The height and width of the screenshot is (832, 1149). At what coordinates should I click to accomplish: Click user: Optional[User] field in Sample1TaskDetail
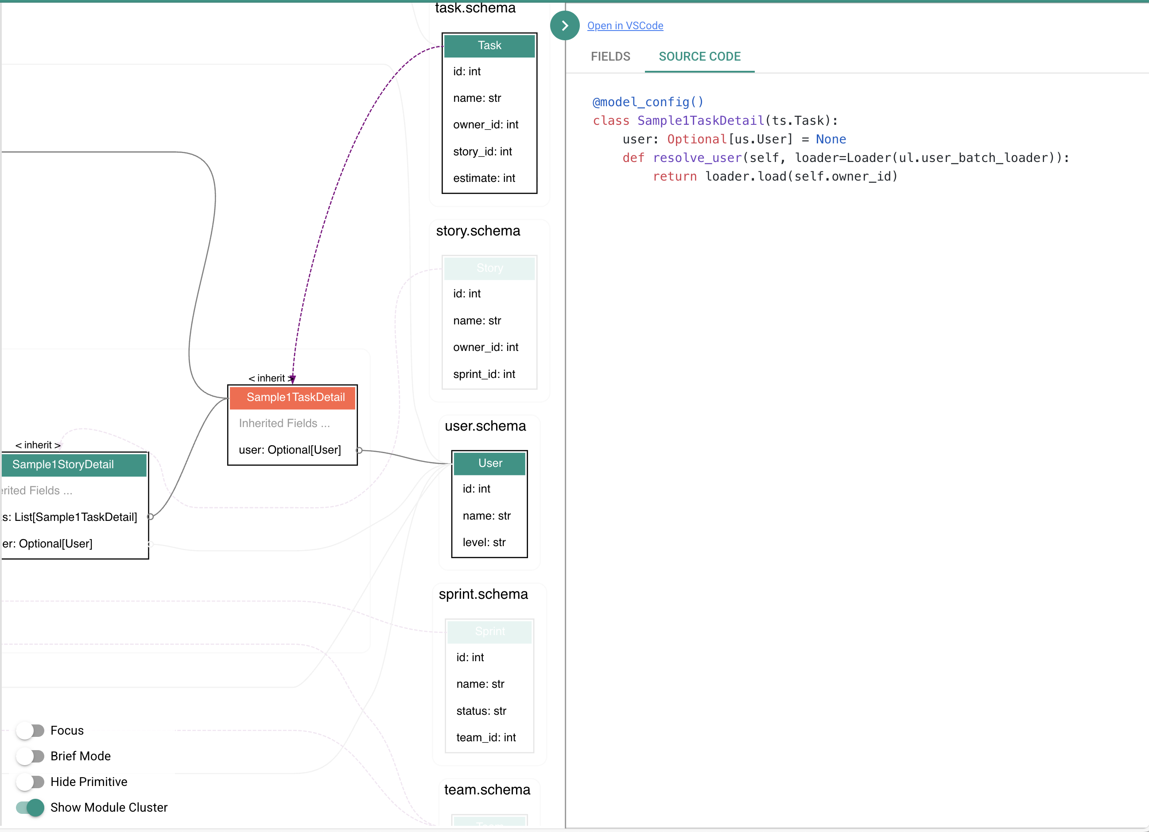click(x=290, y=451)
